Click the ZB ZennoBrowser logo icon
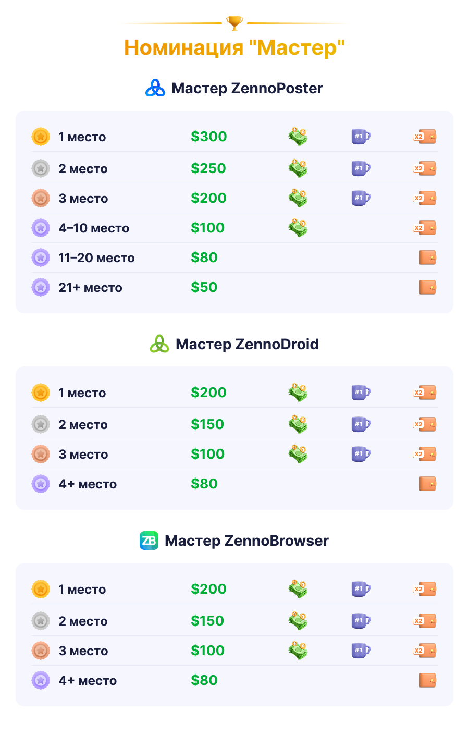 click(149, 541)
